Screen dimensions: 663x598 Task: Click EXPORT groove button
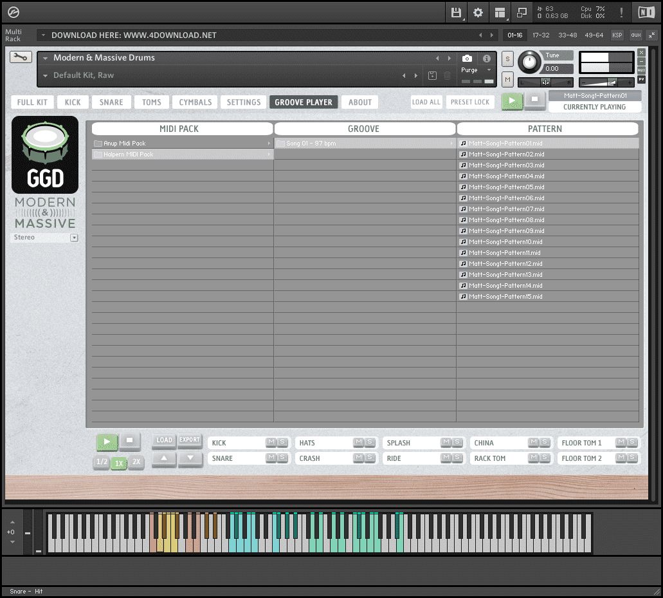190,440
